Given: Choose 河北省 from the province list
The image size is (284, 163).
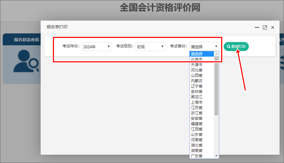Looking at the screenshot, I should (202, 70).
